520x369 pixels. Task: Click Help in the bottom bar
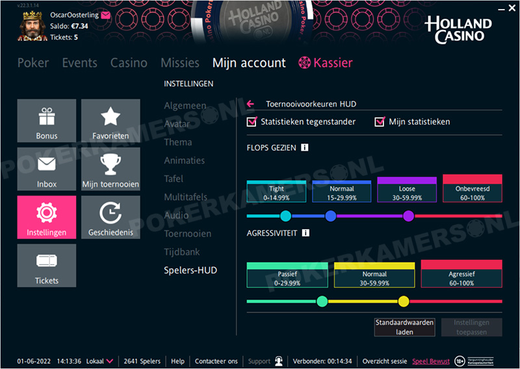(x=177, y=361)
